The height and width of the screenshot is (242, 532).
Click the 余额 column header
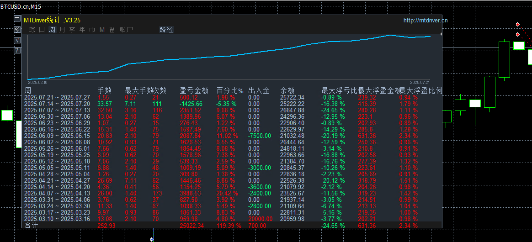(x=287, y=90)
